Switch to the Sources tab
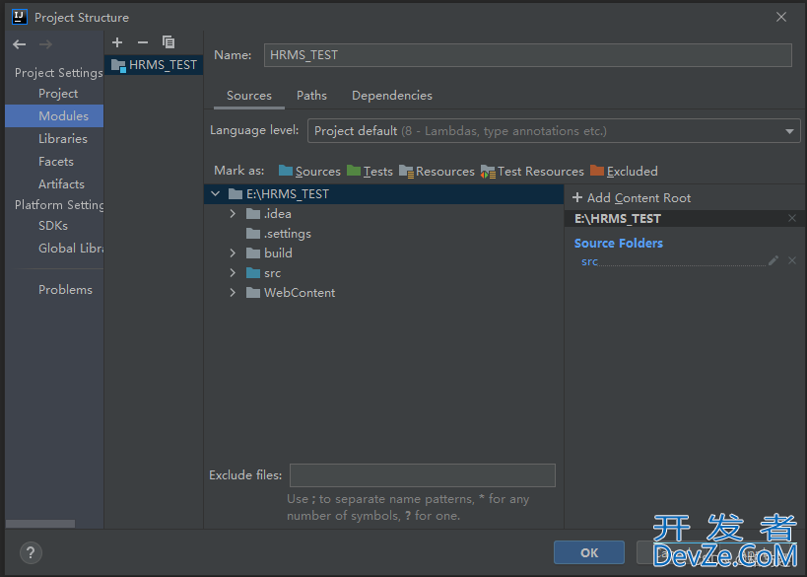The image size is (807, 577). [249, 96]
